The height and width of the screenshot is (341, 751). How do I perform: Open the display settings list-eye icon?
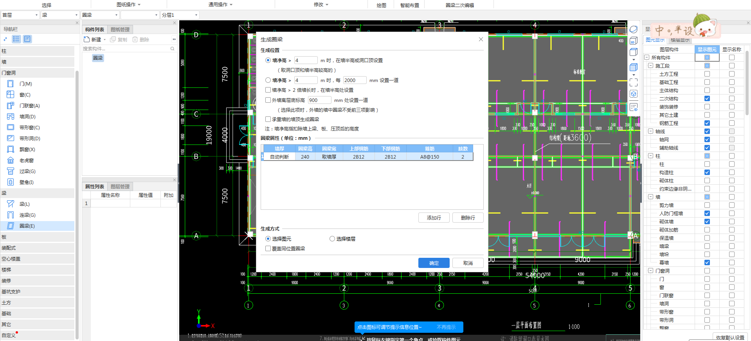click(x=634, y=107)
